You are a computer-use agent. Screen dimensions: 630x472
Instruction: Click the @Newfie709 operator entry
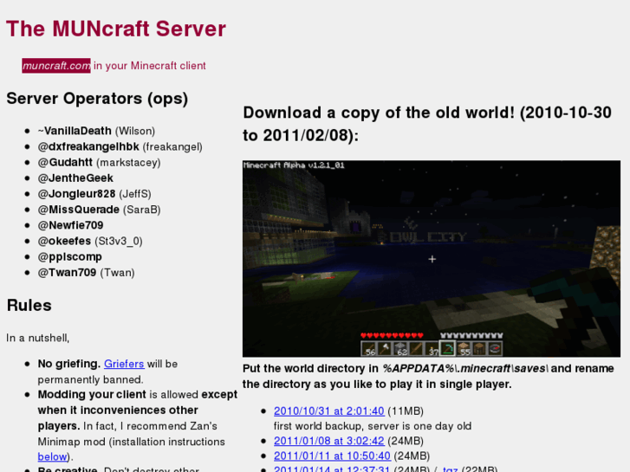click(71, 225)
